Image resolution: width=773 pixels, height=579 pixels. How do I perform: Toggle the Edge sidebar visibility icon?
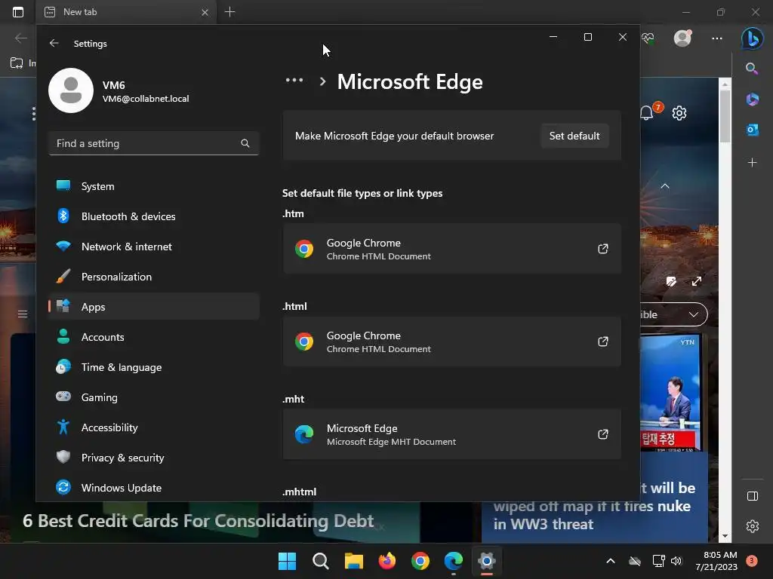coord(753,496)
